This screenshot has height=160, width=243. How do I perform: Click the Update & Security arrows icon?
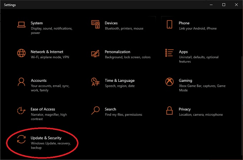[21, 140]
